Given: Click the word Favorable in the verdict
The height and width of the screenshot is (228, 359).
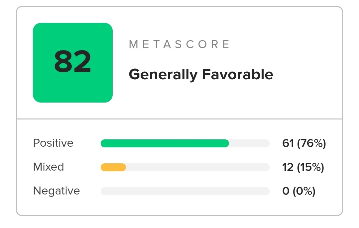Looking at the screenshot, I should tap(238, 74).
